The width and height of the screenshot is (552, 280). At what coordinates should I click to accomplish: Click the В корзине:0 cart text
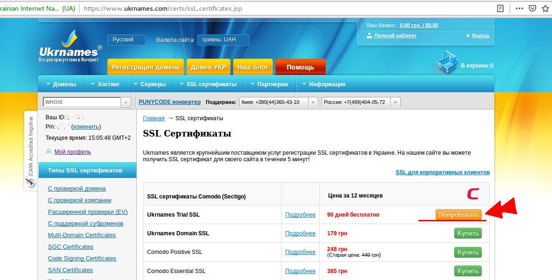(477, 66)
